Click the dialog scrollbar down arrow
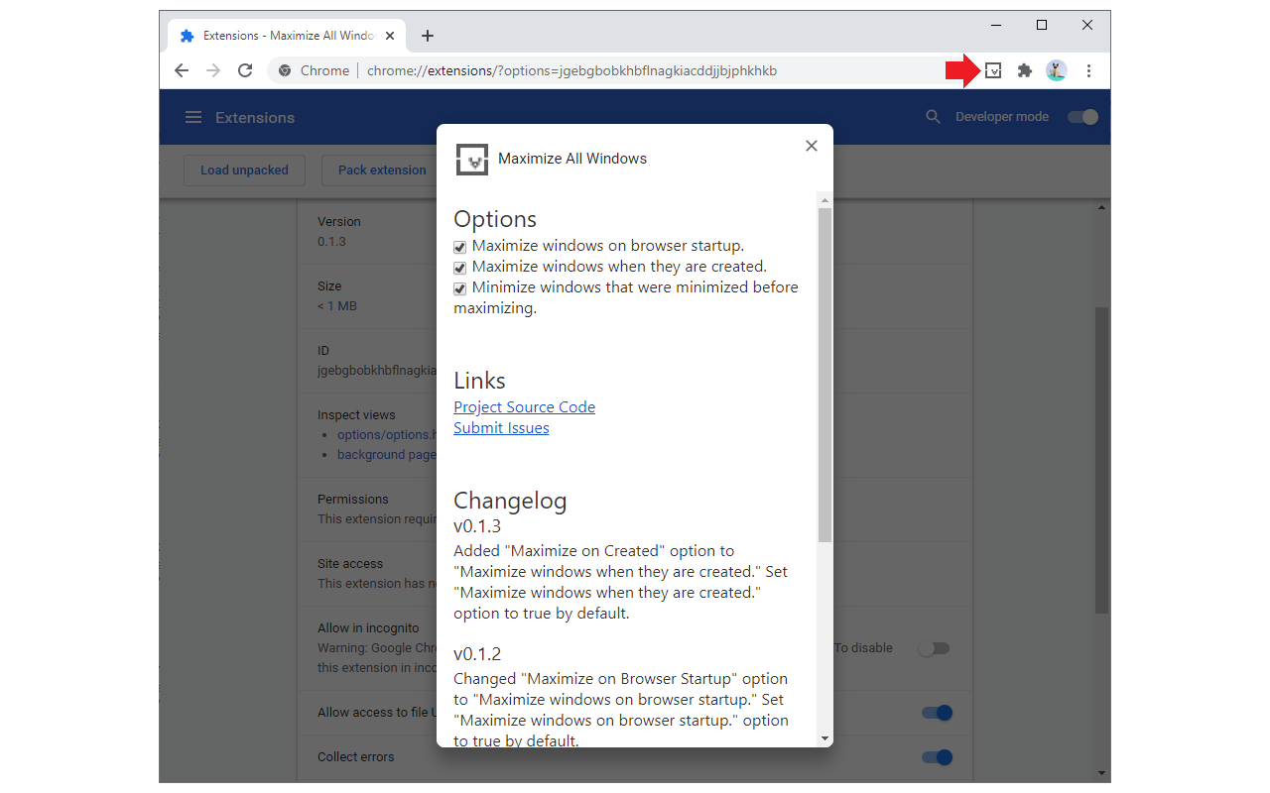Image resolution: width=1270 pixels, height=793 pixels. coord(825,738)
